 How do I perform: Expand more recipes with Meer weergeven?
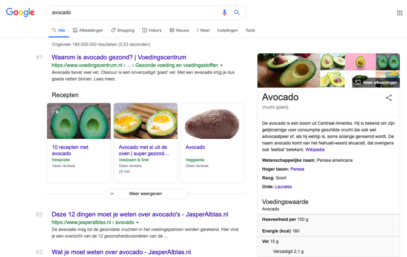click(145, 194)
